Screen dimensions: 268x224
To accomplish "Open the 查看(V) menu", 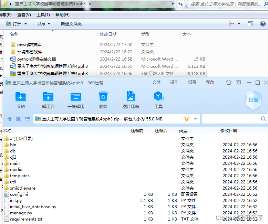I will tap(24, 15).
